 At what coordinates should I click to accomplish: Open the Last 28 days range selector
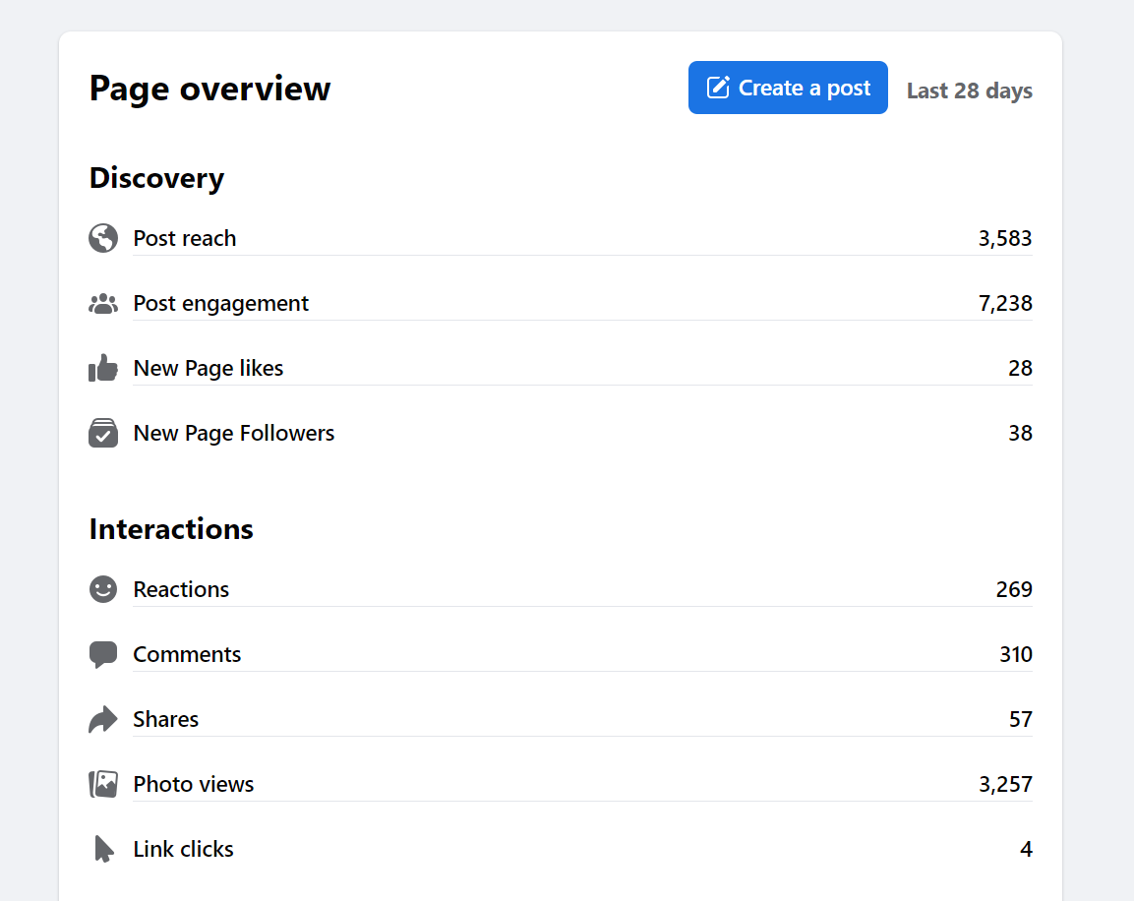point(969,90)
